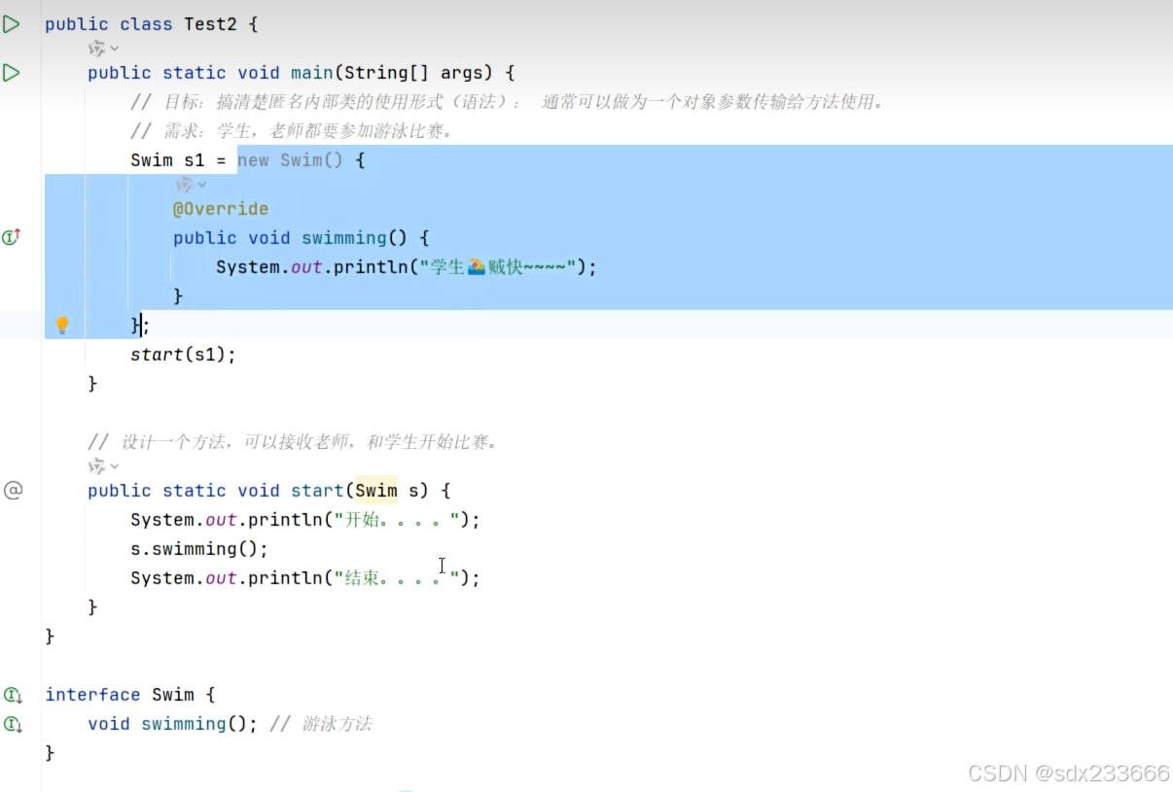Screen dimensions: 1173x792
Task: Click the AI assistant icon inside the anonymous class
Action: coord(187,185)
